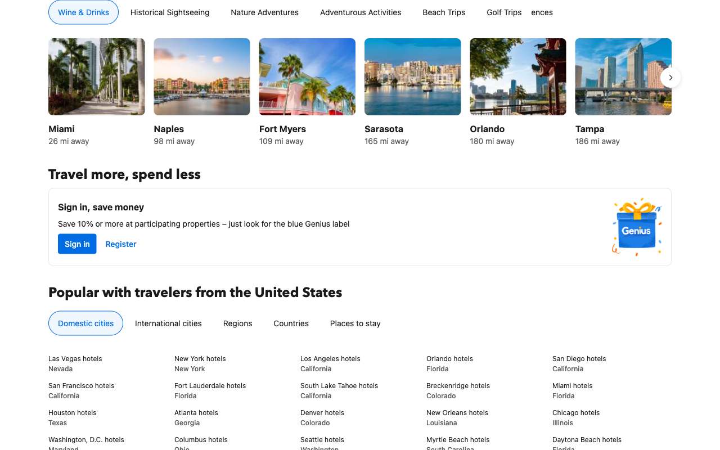Click "98 mi away" under Naples

tap(174, 142)
